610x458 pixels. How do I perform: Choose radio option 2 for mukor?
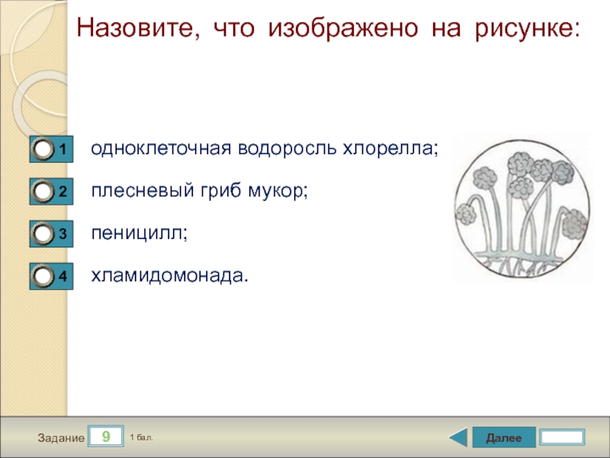pos(43,192)
